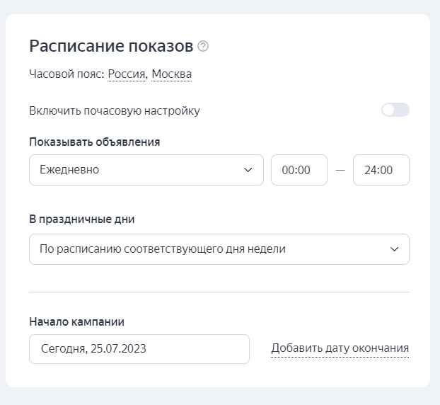Select the 00:00 start time field
Image resolution: width=440 pixels, height=405 pixels.
299,170
